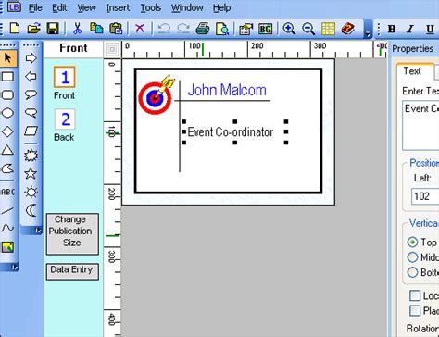This screenshot has width=439, height=337.
Task: Open print preview icon
Action: pyautogui.click(x=222, y=29)
